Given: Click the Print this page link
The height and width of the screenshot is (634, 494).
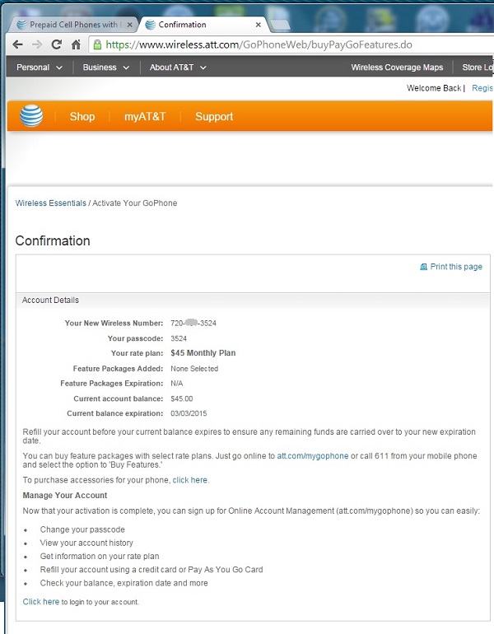Looking at the screenshot, I should [x=456, y=267].
